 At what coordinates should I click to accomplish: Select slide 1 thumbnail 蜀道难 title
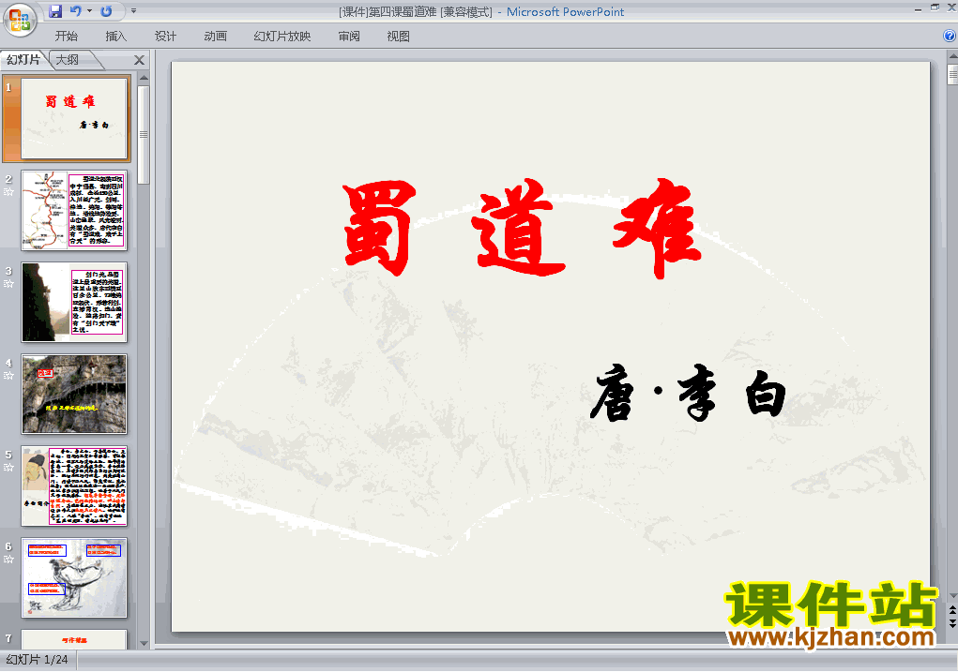pyautogui.click(x=74, y=118)
